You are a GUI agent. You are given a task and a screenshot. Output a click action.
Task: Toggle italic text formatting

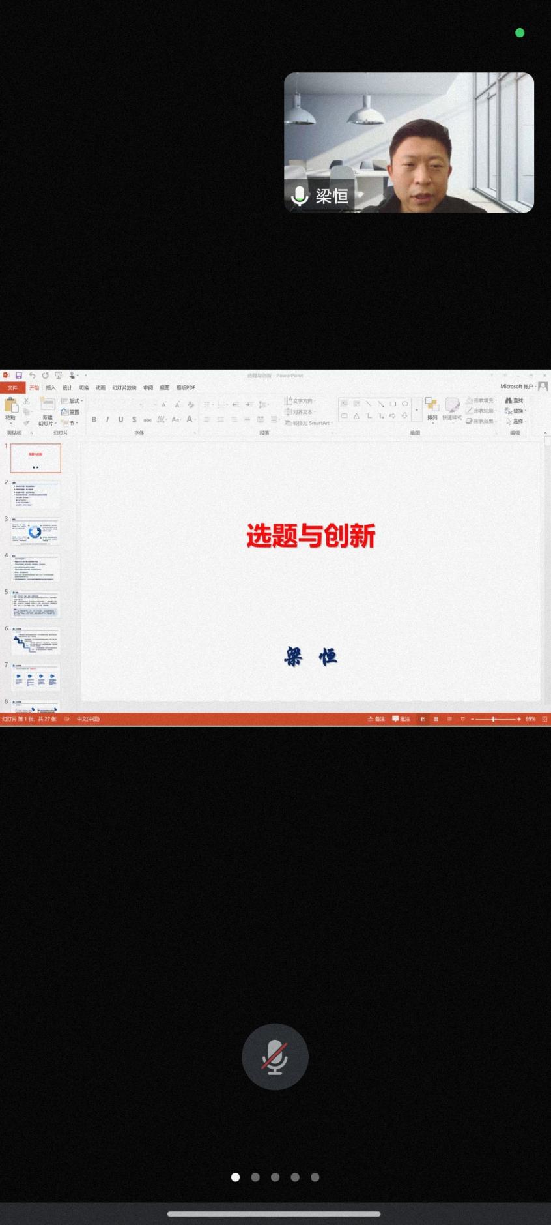pos(107,420)
